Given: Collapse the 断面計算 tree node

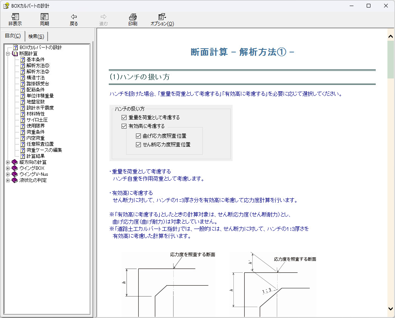Looking at the screenshot, I should pos(8,54).
